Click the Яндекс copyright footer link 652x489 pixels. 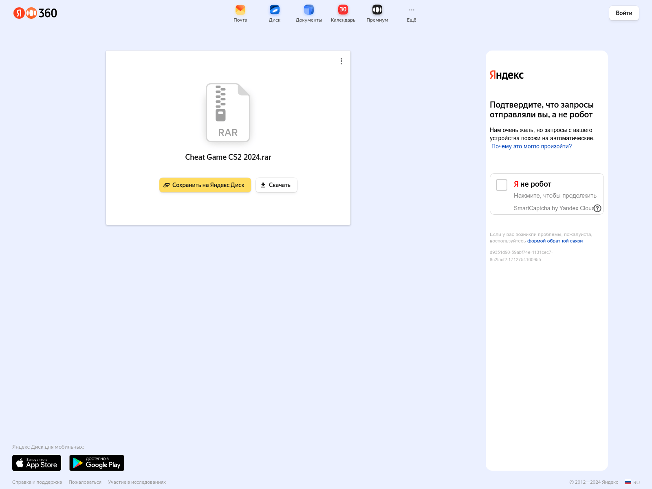pyautogui.click(x=610, y=482)
